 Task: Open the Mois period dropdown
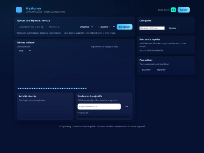pyautogui.click(x=24, y=51)
